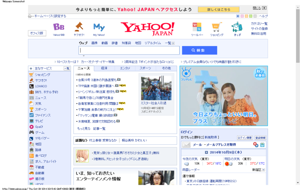Switch to the エンタメ news tab
The width and height of the screenshot is (300, 190).
pos(125,68)
